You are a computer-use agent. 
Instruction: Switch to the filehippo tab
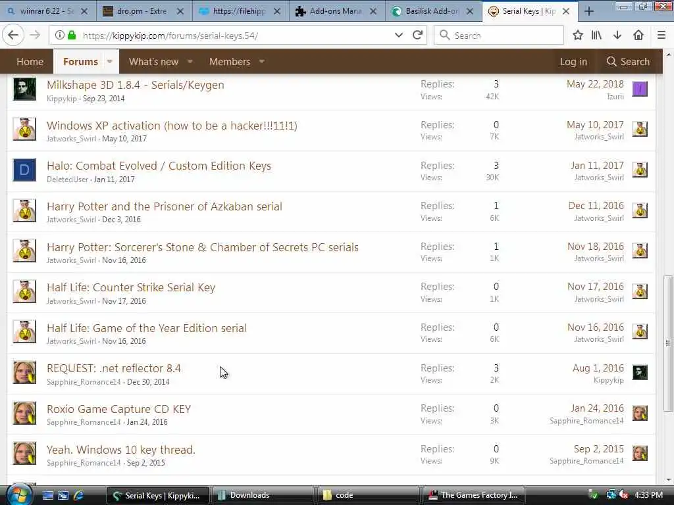click(240, 11)
